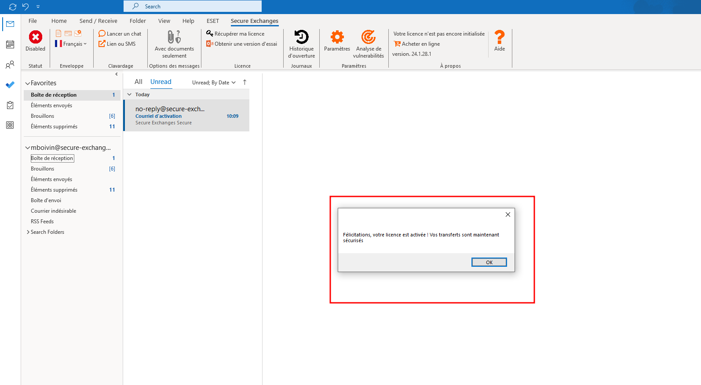
Task: Select Éléments envoyés under mboivin account
Action: (x=72, y=179)
